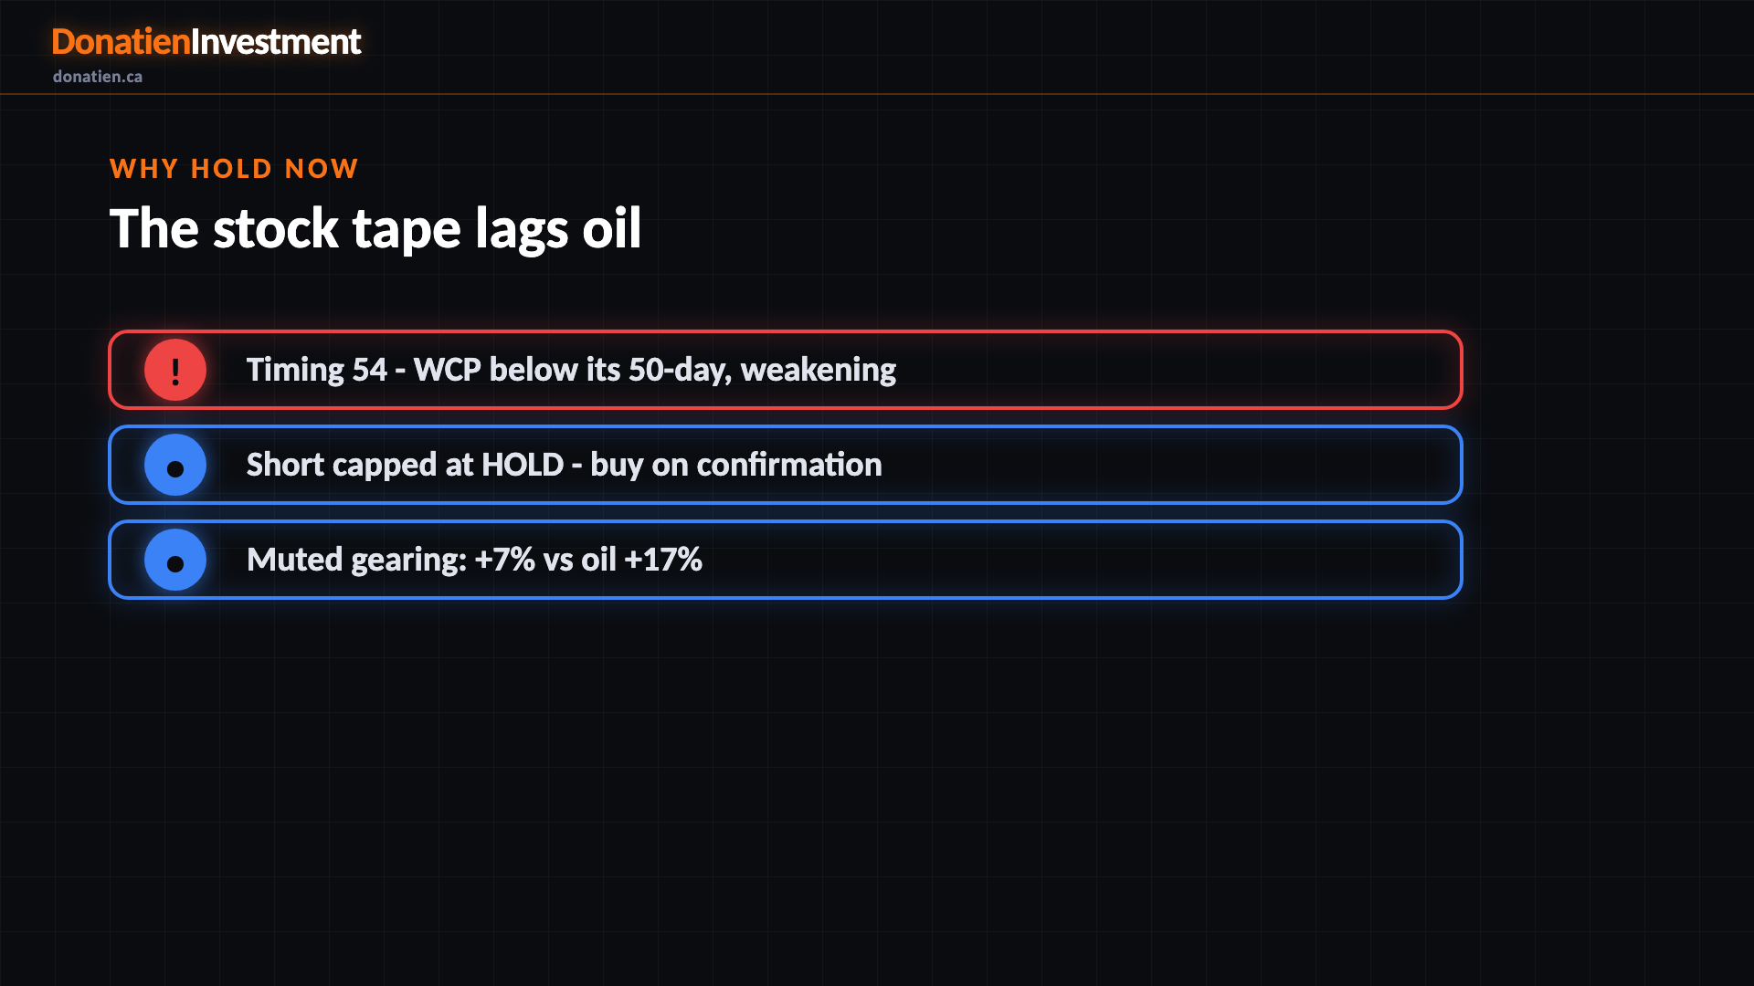Click the 50-day reference in first card

(678, 370)
